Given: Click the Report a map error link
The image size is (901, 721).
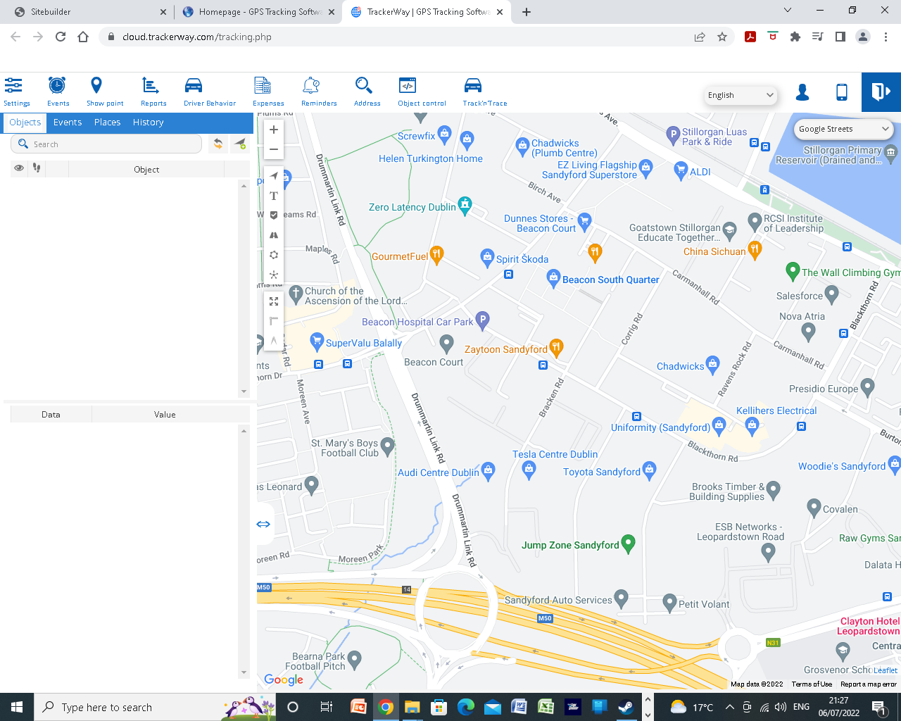Looking at the screenshot, I should click(868, 684).
